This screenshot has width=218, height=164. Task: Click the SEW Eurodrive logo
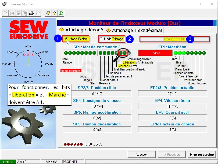point(29,30)
